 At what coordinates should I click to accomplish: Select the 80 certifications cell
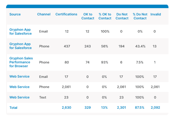tap(67, 62)
